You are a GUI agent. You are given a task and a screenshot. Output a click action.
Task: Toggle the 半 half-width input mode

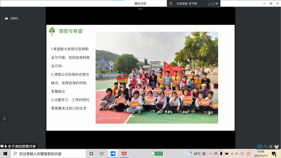click(x=271, y=147)
